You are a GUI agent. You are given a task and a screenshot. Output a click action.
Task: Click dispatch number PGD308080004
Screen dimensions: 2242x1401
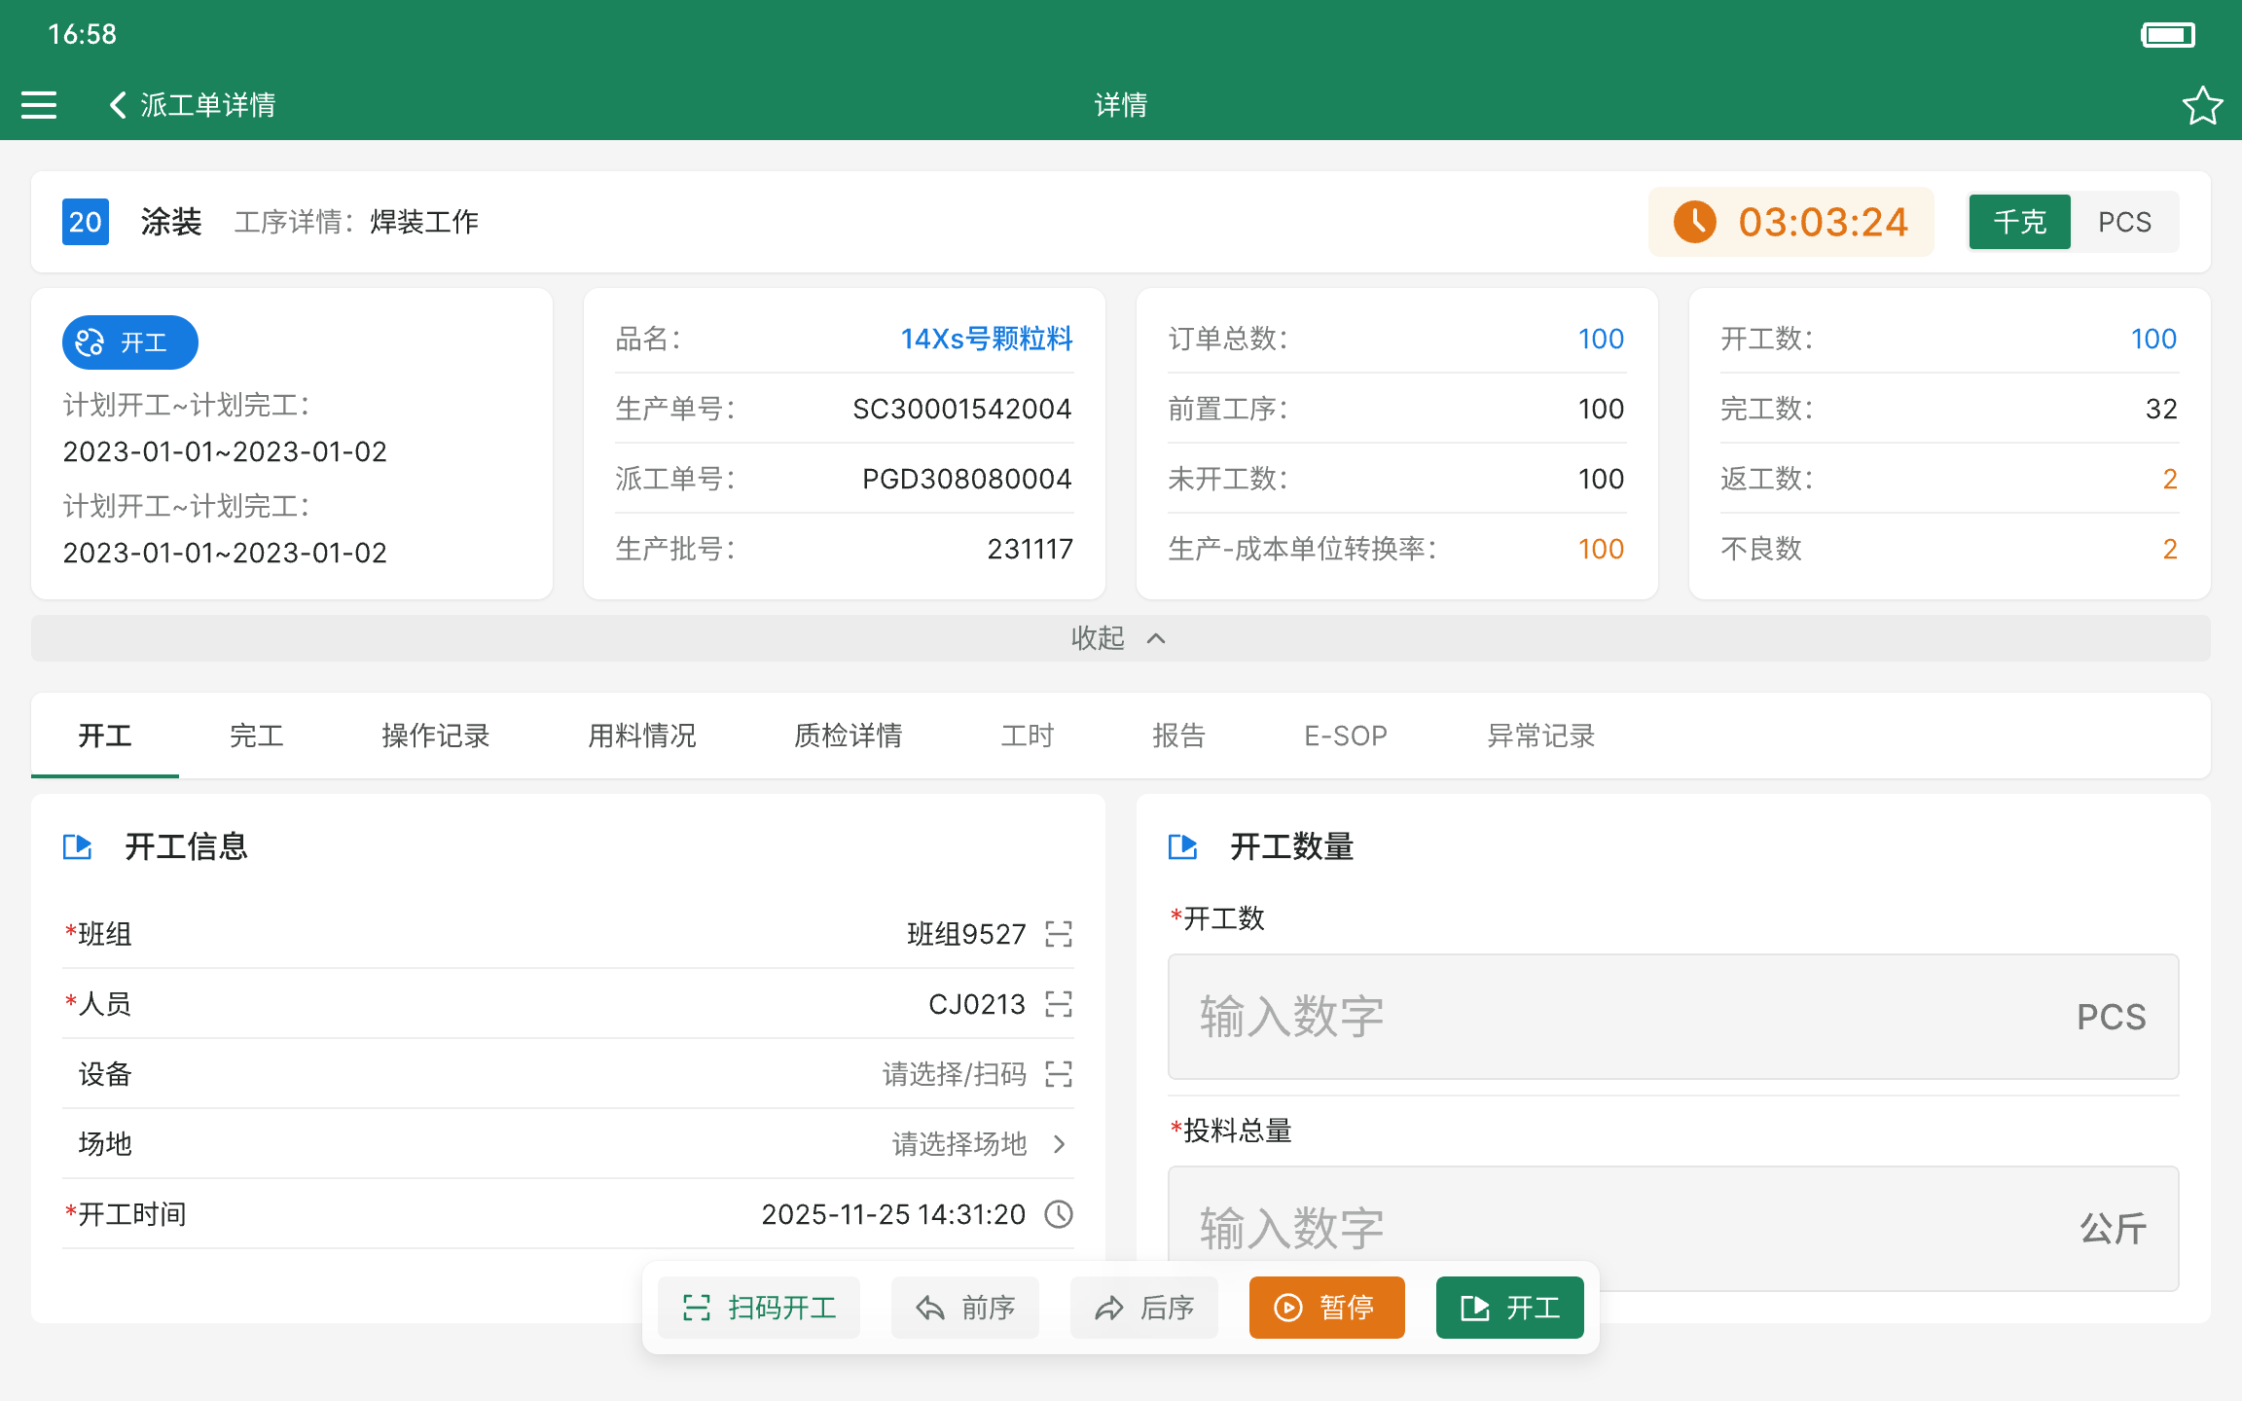(967, 479)
